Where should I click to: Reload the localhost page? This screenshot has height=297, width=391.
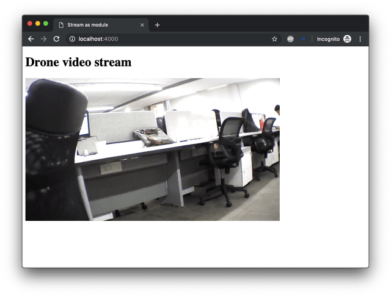[x=57, y=39]
